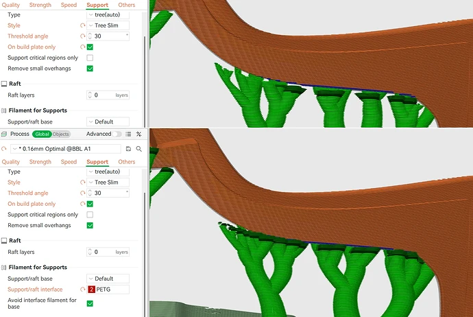Click the Raft section icon in lower panel
The height and width of the screenshot is (317, 473).
(4, 241)
